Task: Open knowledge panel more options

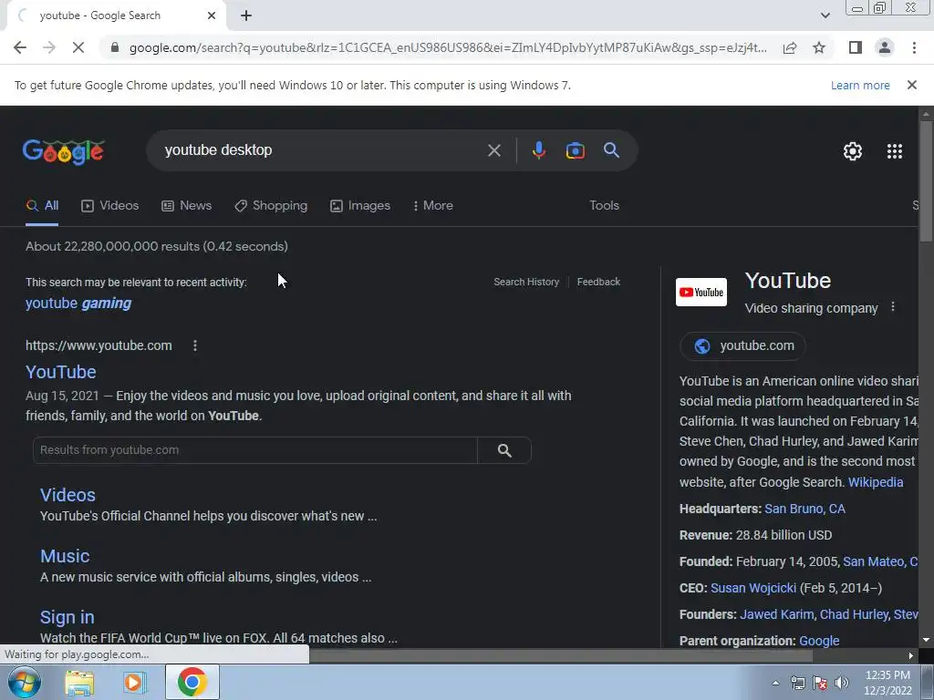Action: tap(892, 307)
